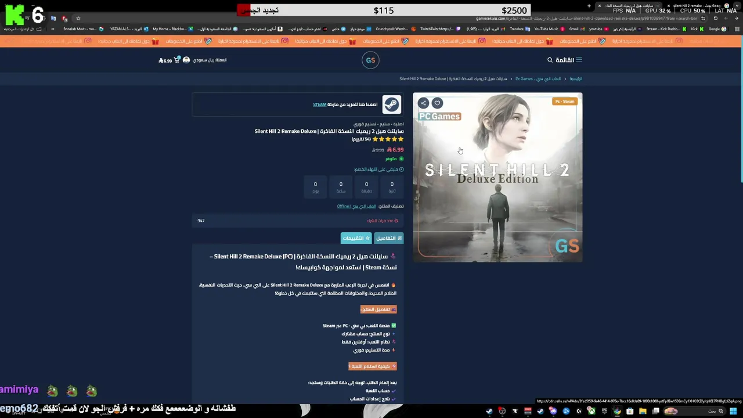Click the user account avatar

pos(186,60)
